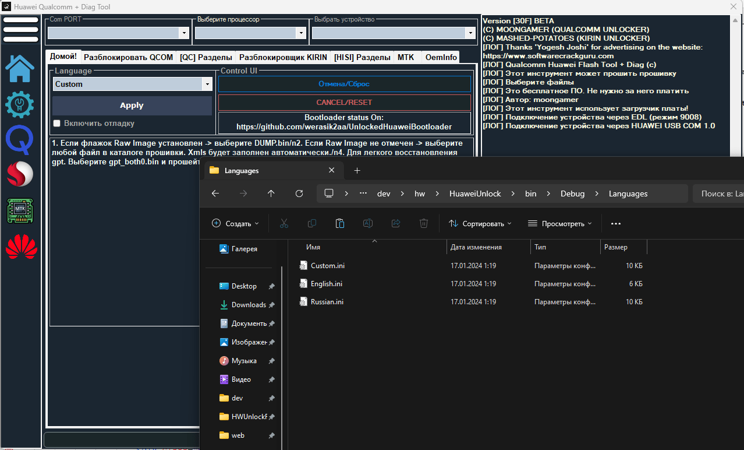Click the Apply language button
Screen dimensions: 744x450
[x=132, y=106]
